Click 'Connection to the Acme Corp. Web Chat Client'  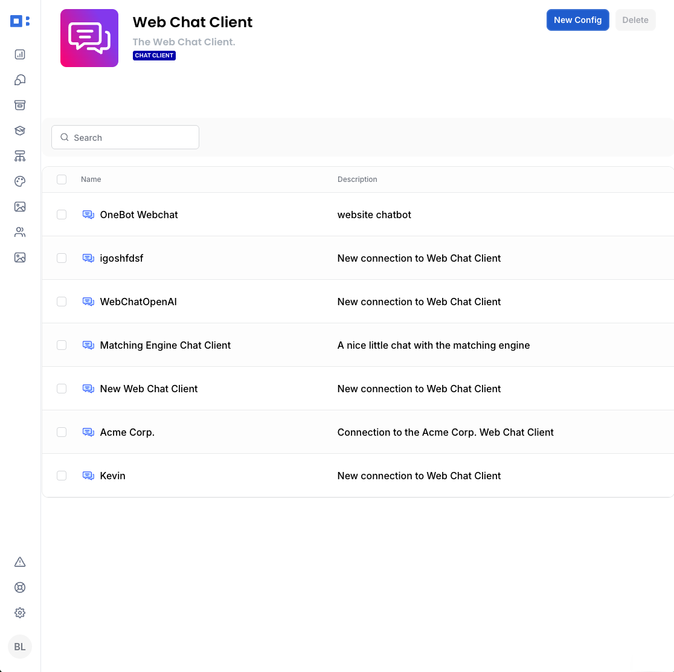445,432
